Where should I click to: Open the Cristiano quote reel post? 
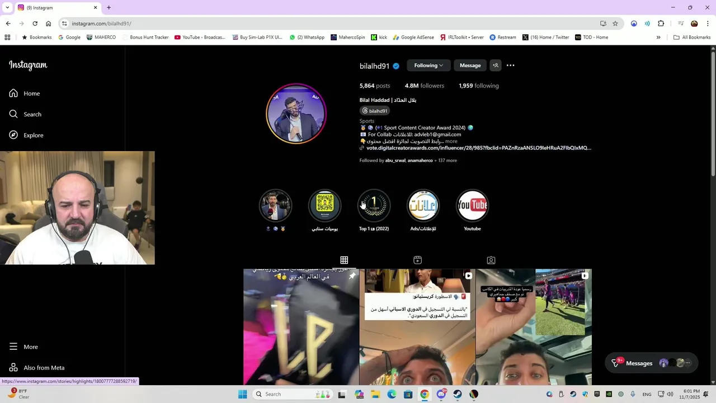[x=417, y=327]
